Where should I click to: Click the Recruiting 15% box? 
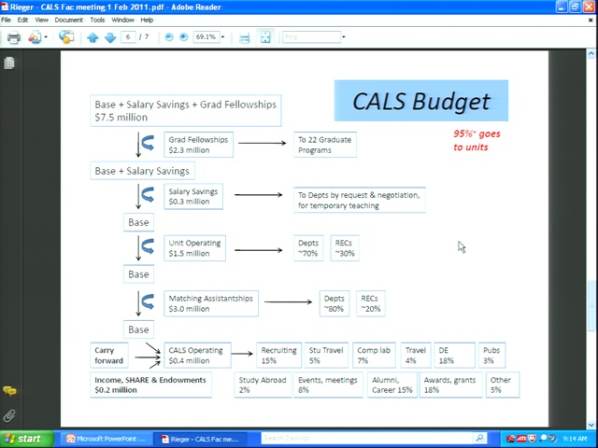[x=278, y=356]
